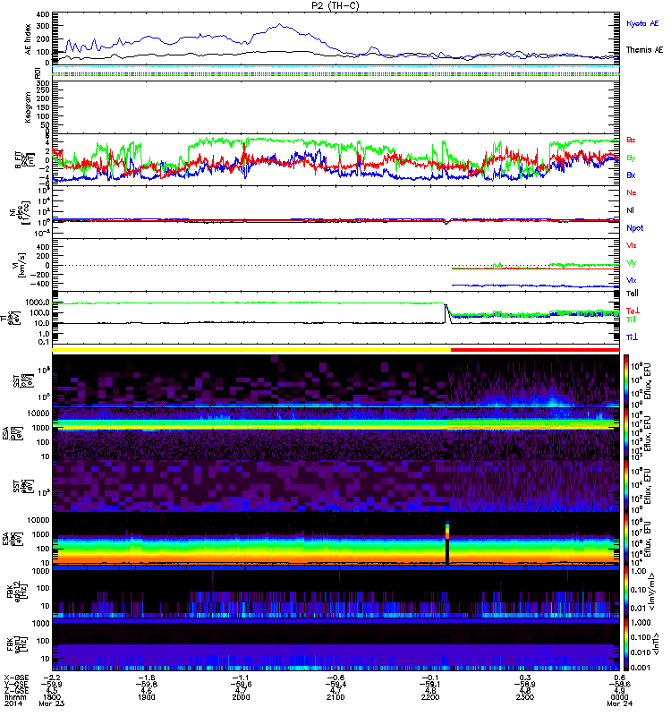Click the Kyoto AE peak of the blue curve

280,25
